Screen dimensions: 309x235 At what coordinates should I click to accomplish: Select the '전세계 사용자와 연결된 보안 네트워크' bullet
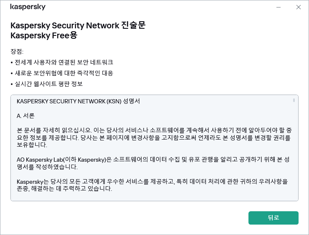point(63,62)
